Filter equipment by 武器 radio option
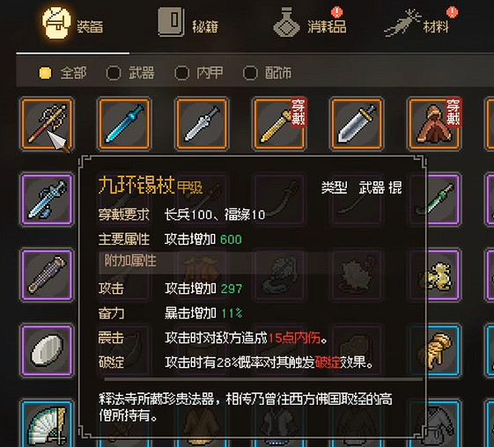The width and height of the screenshot is (494, 447). coord(114,73)
